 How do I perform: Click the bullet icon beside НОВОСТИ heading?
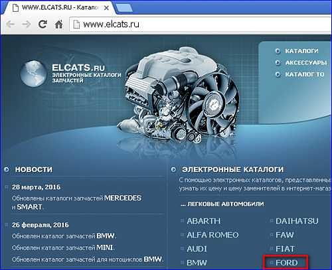(7, 170)
